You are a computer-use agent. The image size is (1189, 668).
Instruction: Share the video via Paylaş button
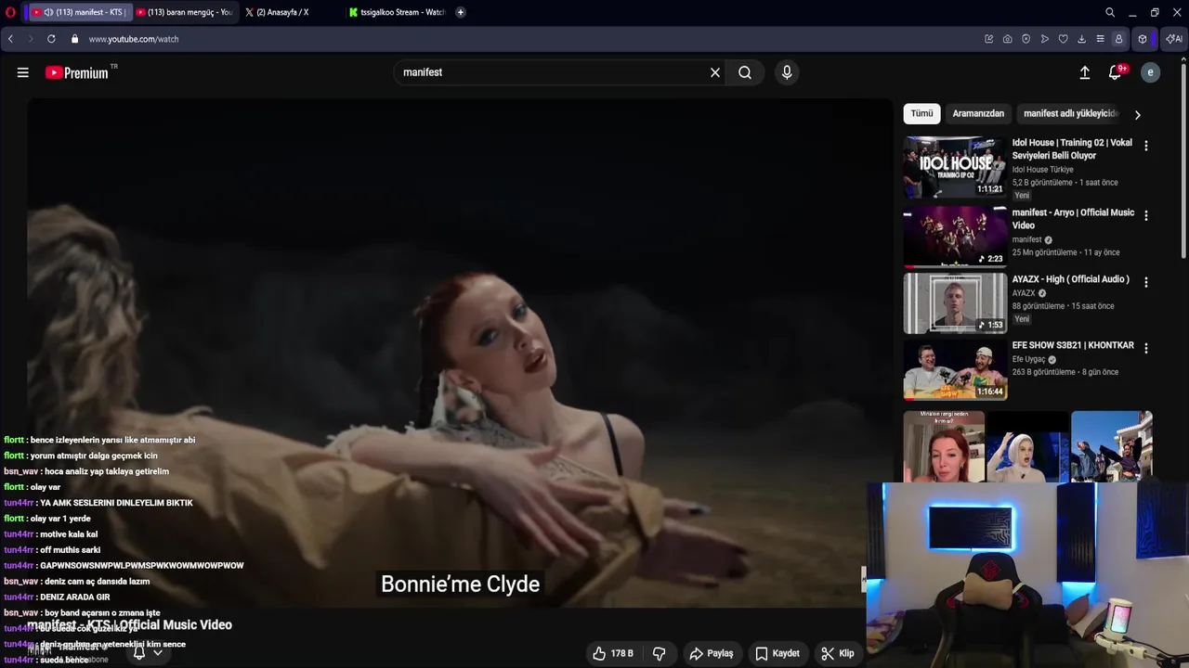click(x=712, y=653)
